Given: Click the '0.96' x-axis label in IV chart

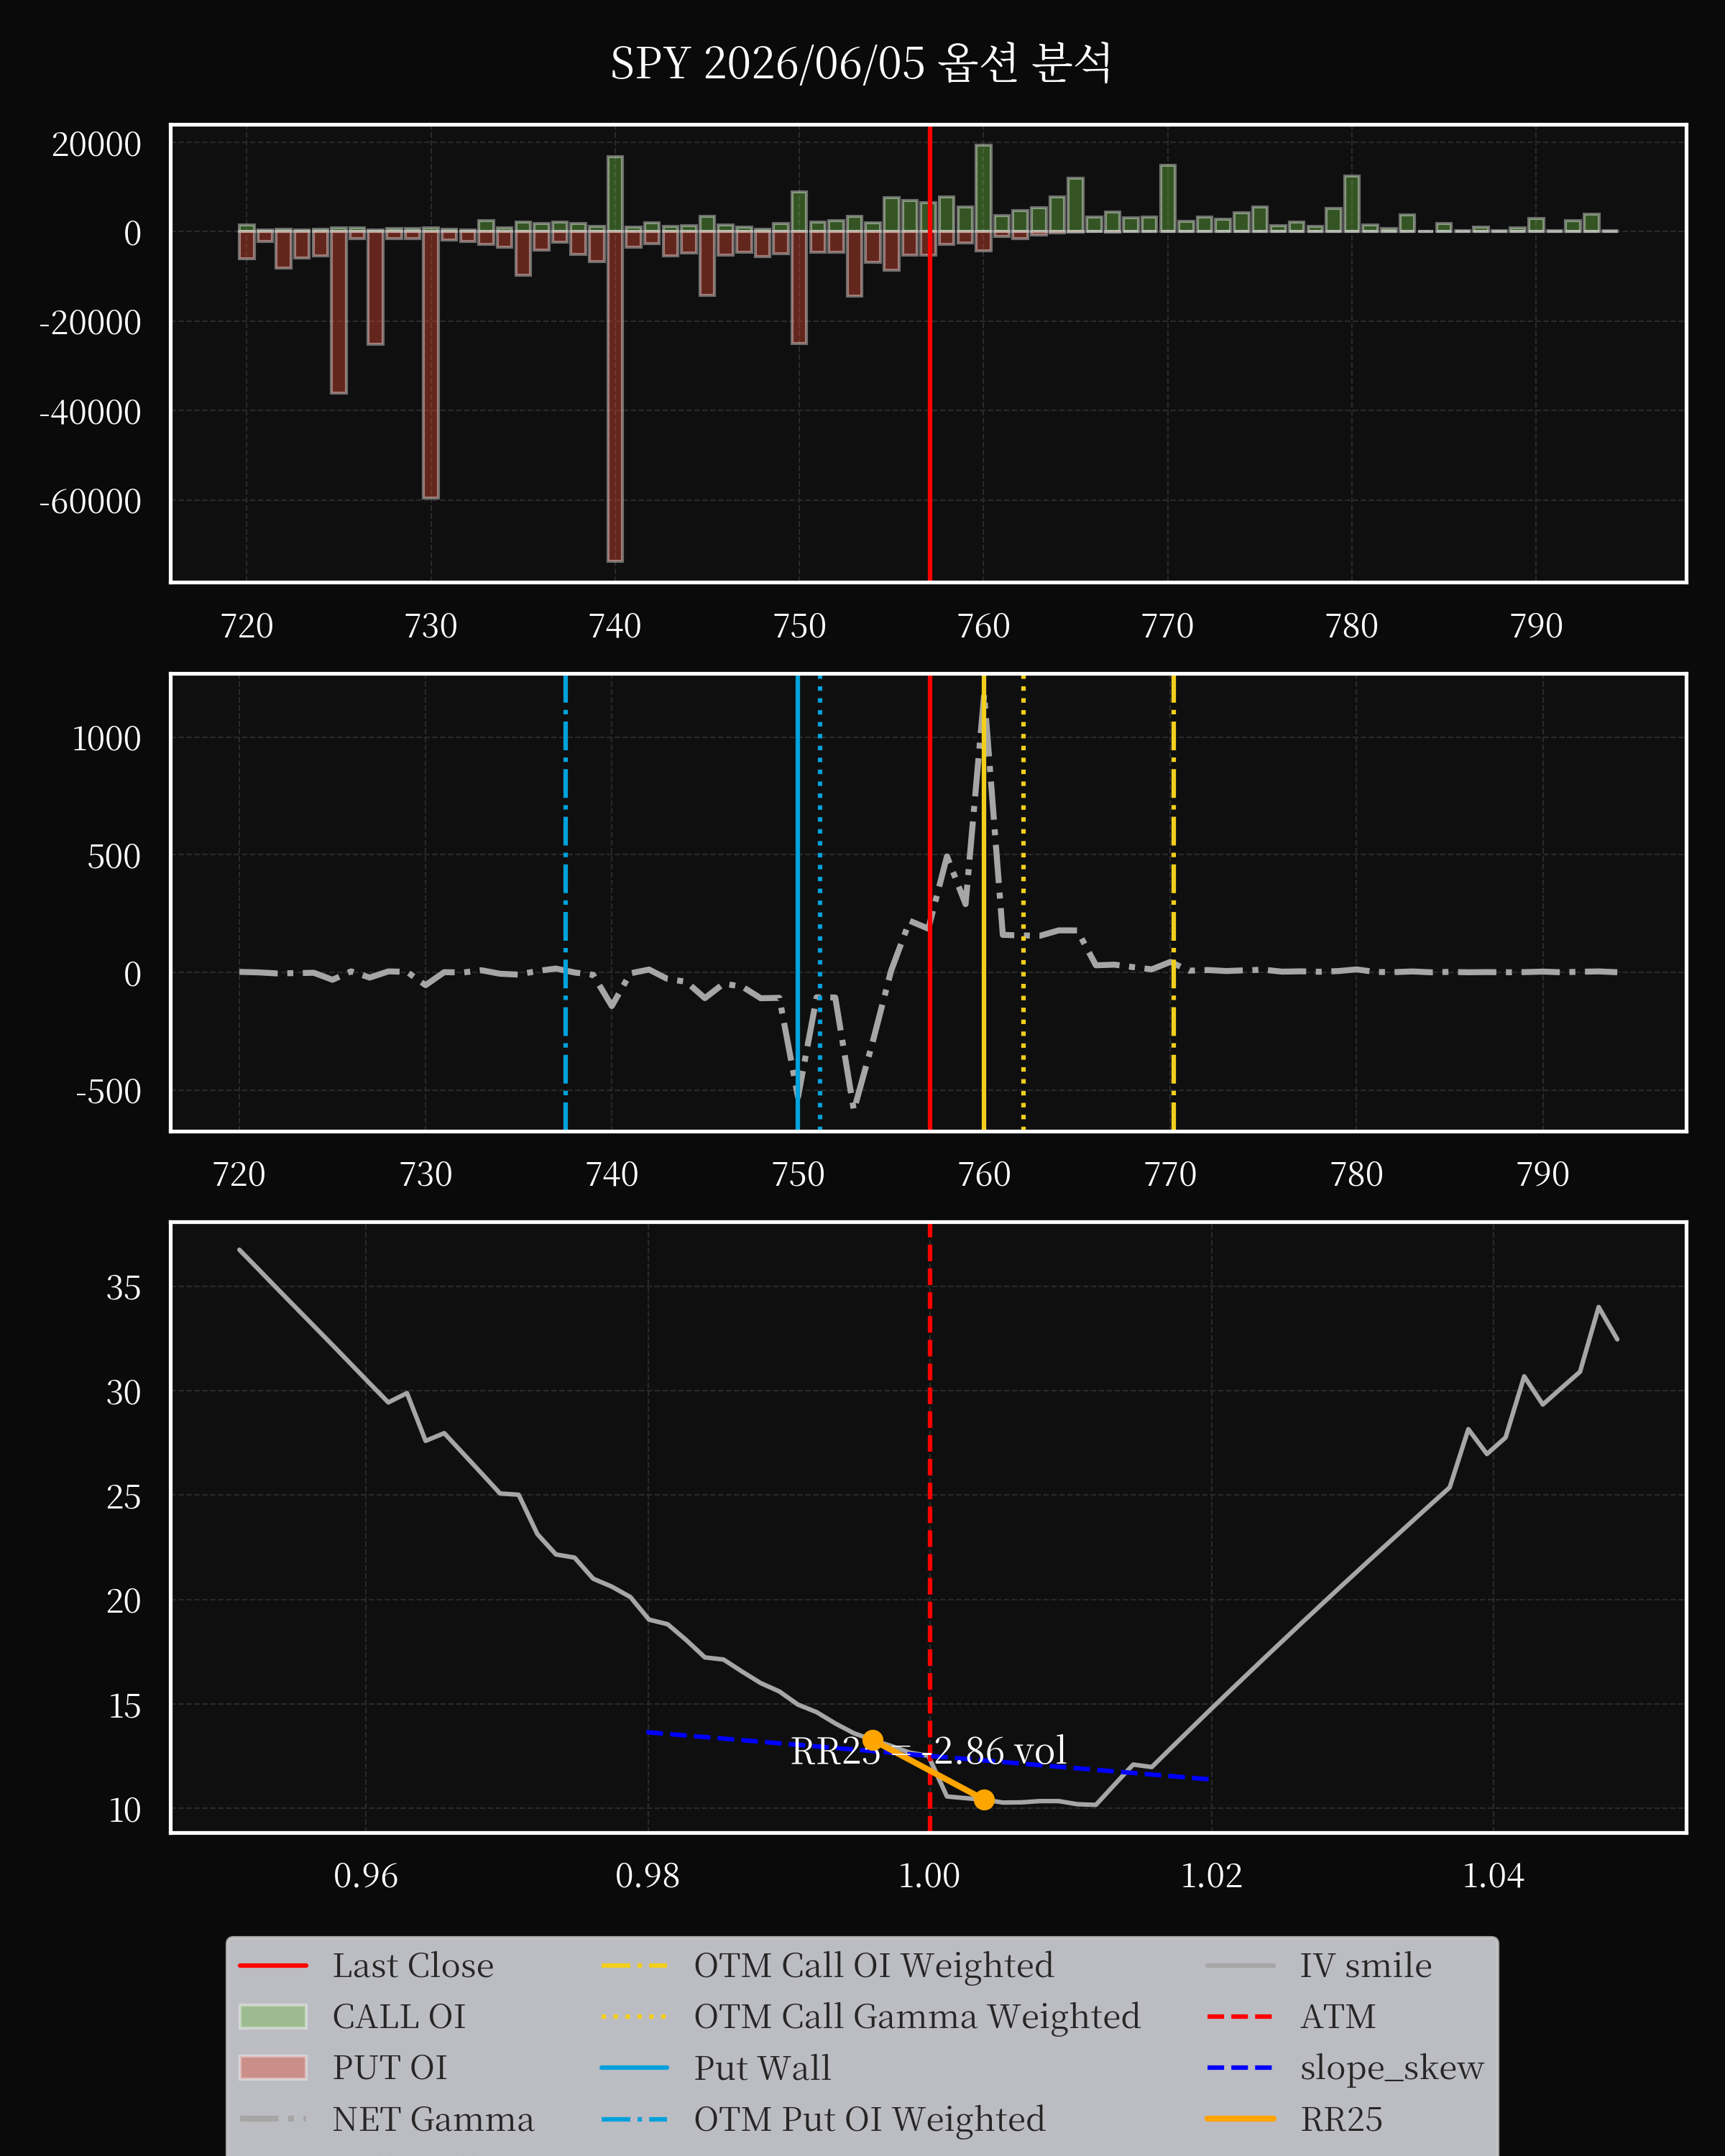Looking at the screenshot, I should point(366,1876).
